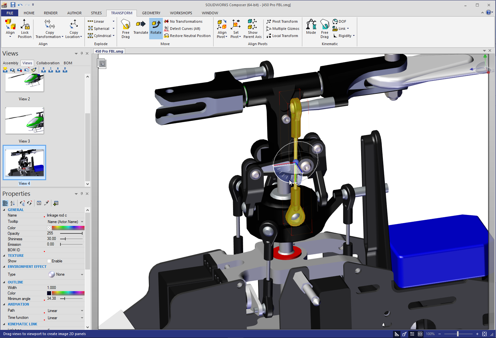This screenshot has height=338, width=496.
Task: Open the Animation Path dropdown
Action: tap(82, 311)
